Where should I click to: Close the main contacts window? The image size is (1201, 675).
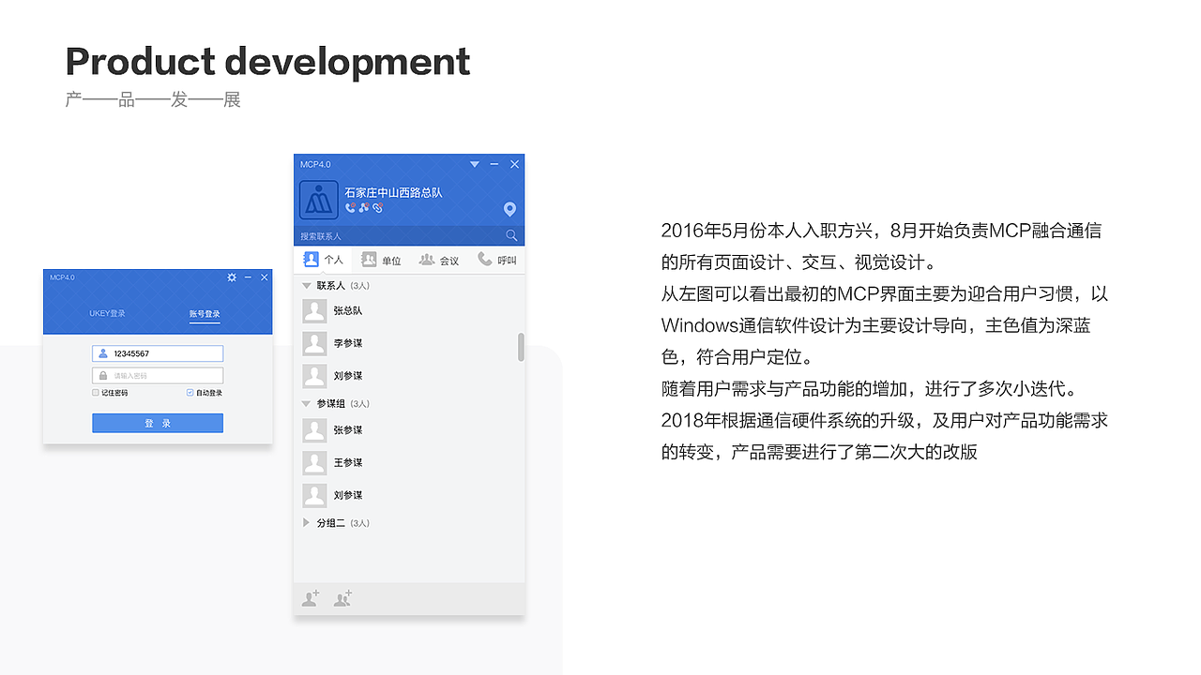(x=514, y=164)
